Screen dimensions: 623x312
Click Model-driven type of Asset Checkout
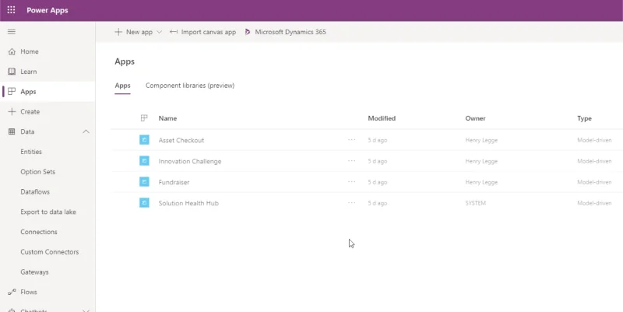pyautogui.click(x=594, y=140)
